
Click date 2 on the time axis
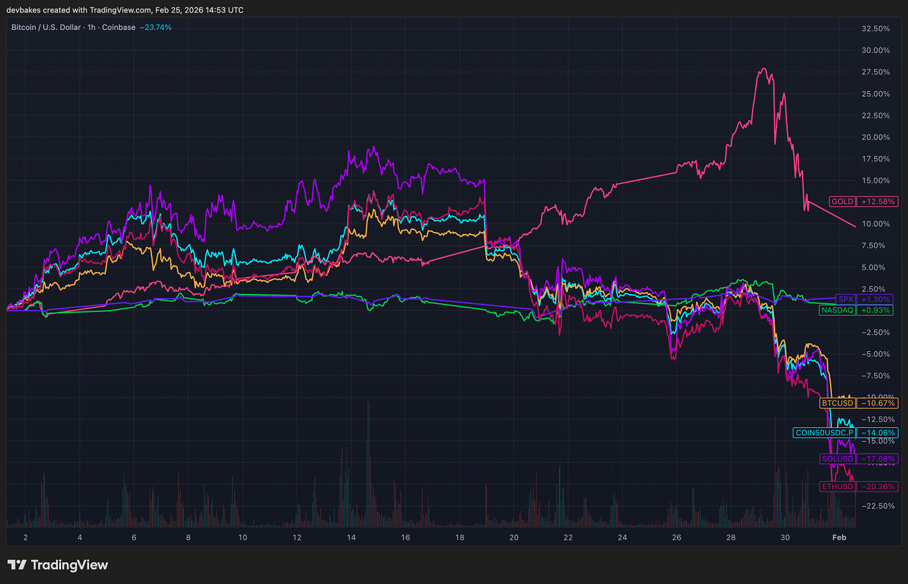click(x=26, y=538)
